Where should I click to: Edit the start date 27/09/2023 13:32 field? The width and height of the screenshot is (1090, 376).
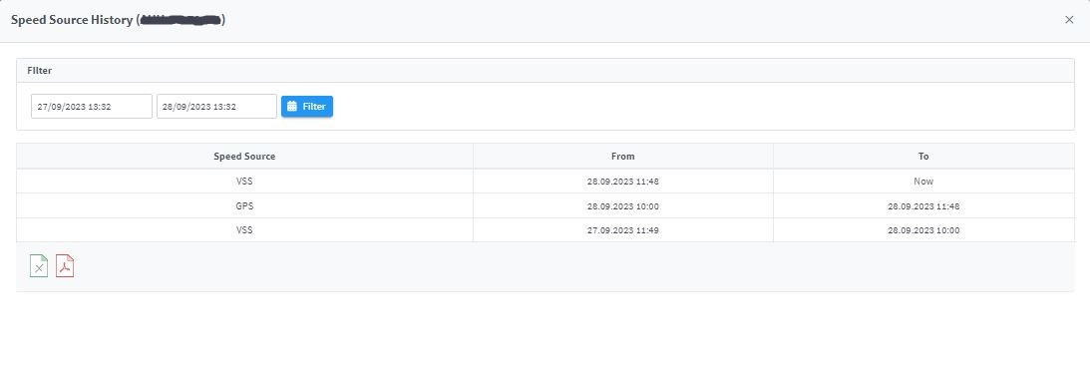pyautogui.click(x=92, y=107)
